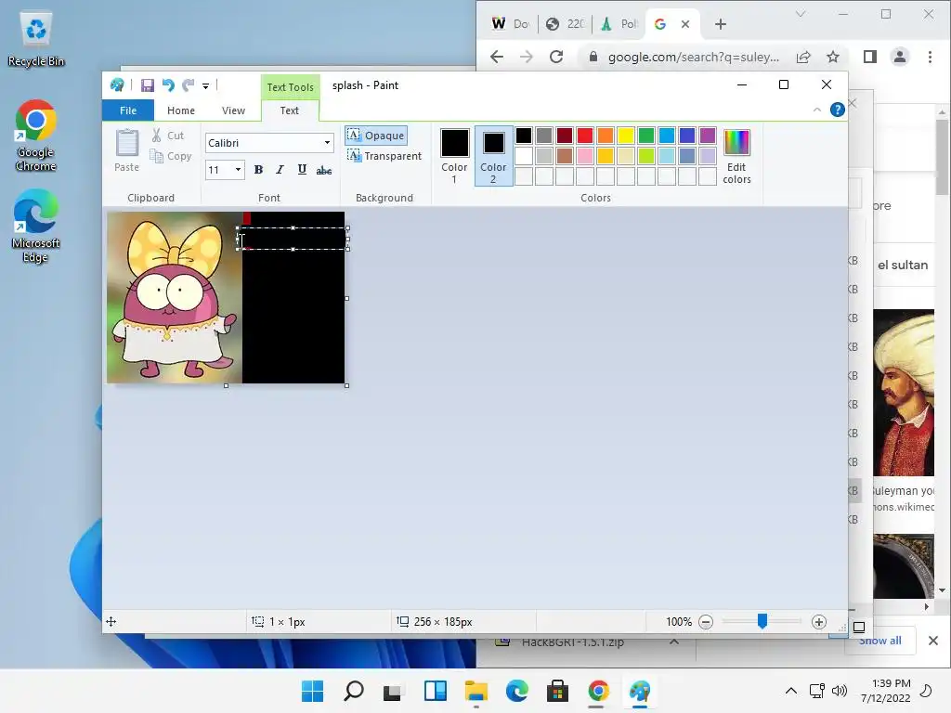Click the Paint application menu icon
951x713 pixels.
[117, 85]
